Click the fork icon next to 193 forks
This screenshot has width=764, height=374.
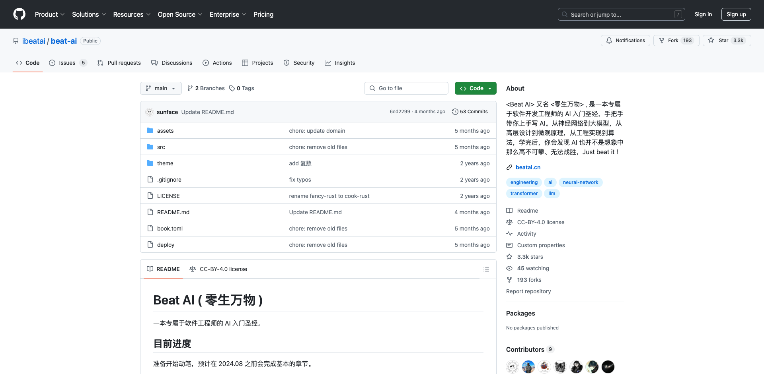(509, 280)
